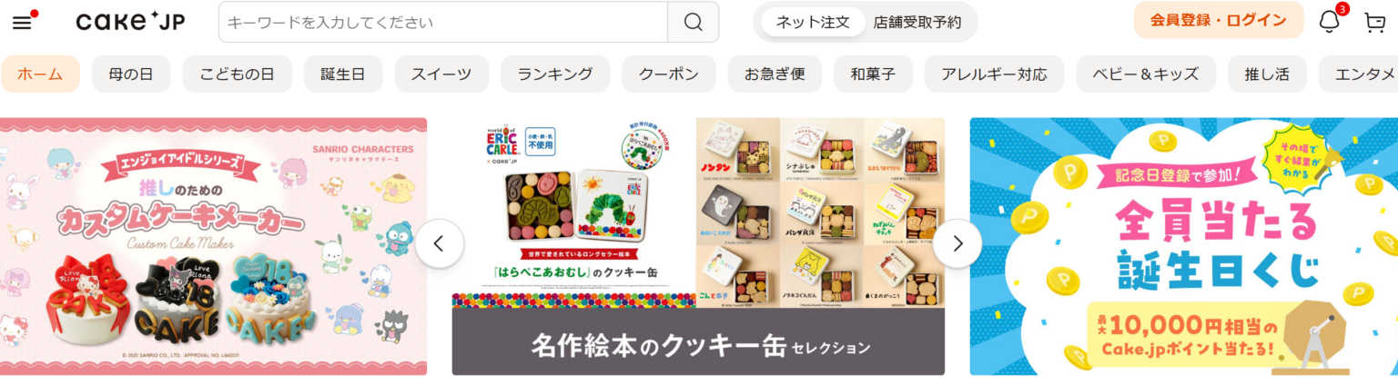Image resolution: width=1398 pixels, height=385 pixels.
Task: Select the ホーム category tab
Action: pyautogui.click(x=40, y=74)
